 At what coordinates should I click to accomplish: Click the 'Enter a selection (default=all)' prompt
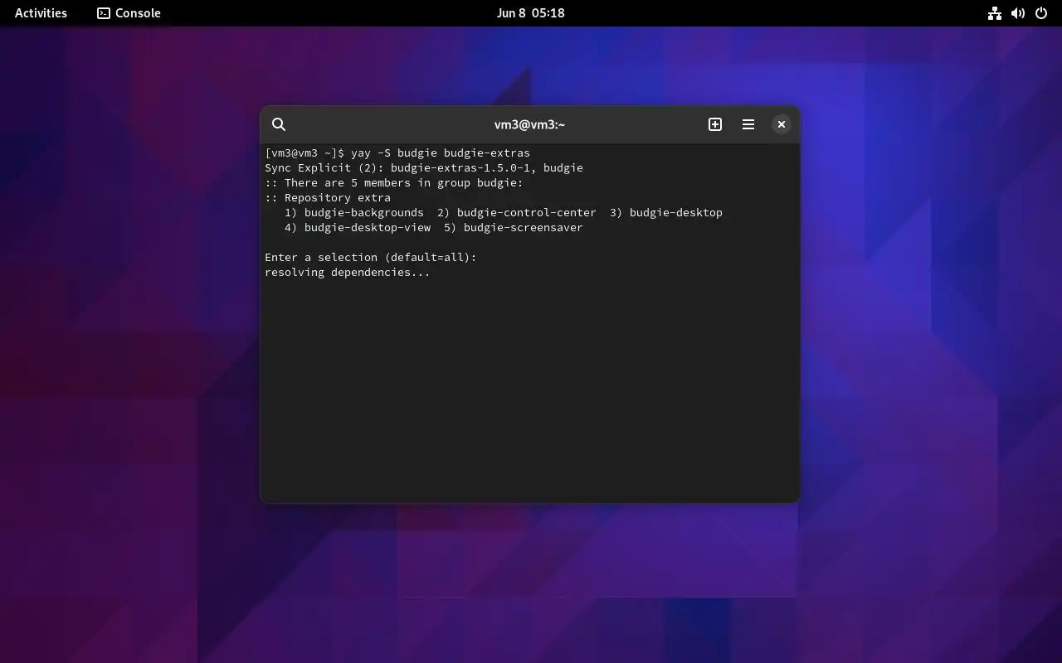[371, 257]
